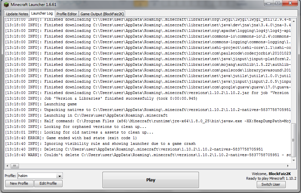Expand the Profile dropdown showing hakim

(x=60, y=176)
